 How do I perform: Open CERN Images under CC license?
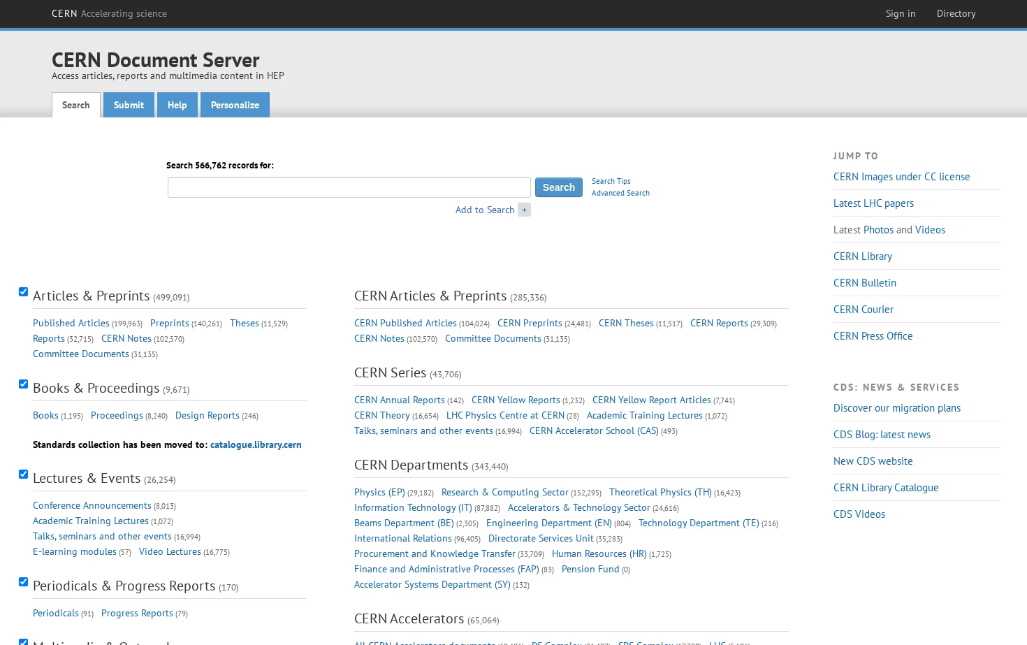click(901, 177)
